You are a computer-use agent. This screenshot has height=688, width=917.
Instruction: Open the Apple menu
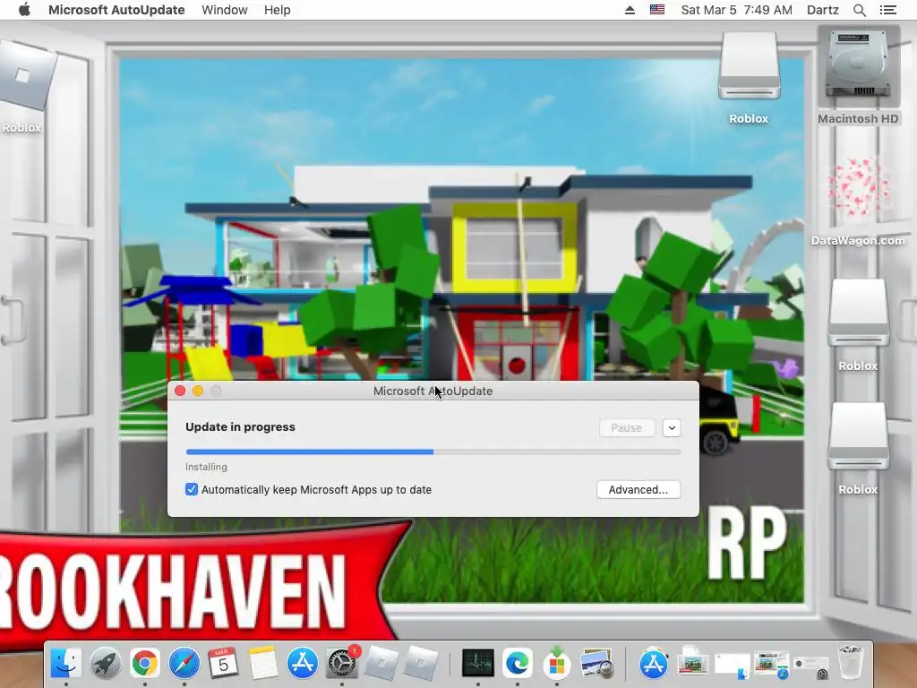tap(24, 10)
